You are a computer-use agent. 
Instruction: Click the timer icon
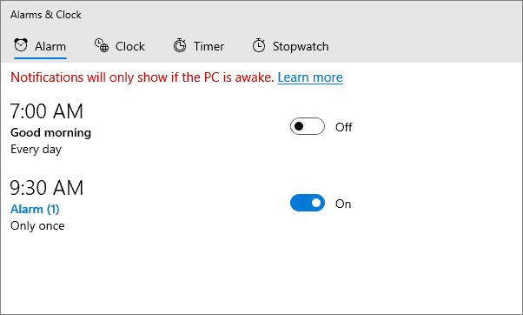180,45
